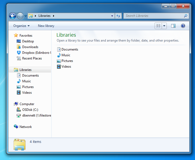The height and width of the screenshot is (160, 195).
Task: Select the Documents library in main pane
Action: click(x=70, y=49)
